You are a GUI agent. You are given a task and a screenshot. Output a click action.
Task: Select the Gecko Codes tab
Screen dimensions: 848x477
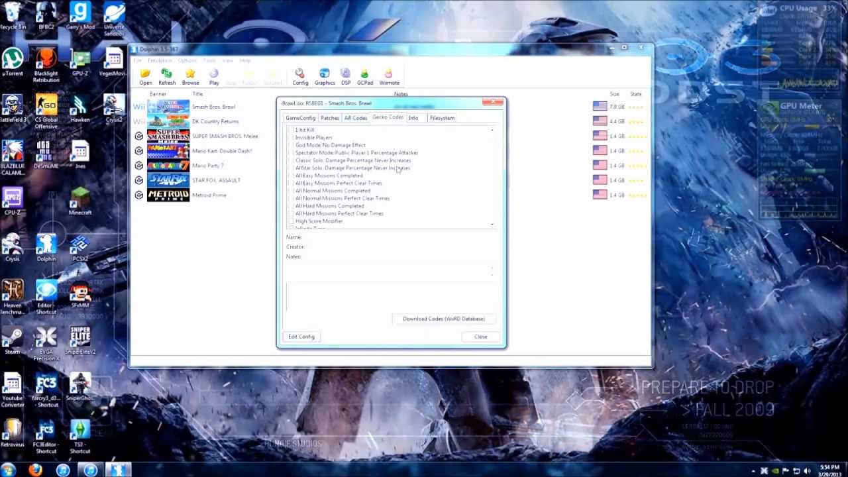[x=388, y=117]
